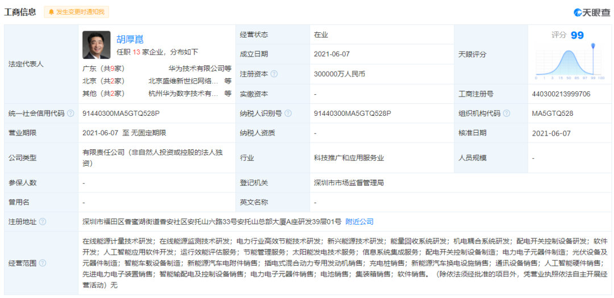This screenshot has width=614, height=298.
Task: Click help icon next to 注册地址
Action: tap(43, 221)
